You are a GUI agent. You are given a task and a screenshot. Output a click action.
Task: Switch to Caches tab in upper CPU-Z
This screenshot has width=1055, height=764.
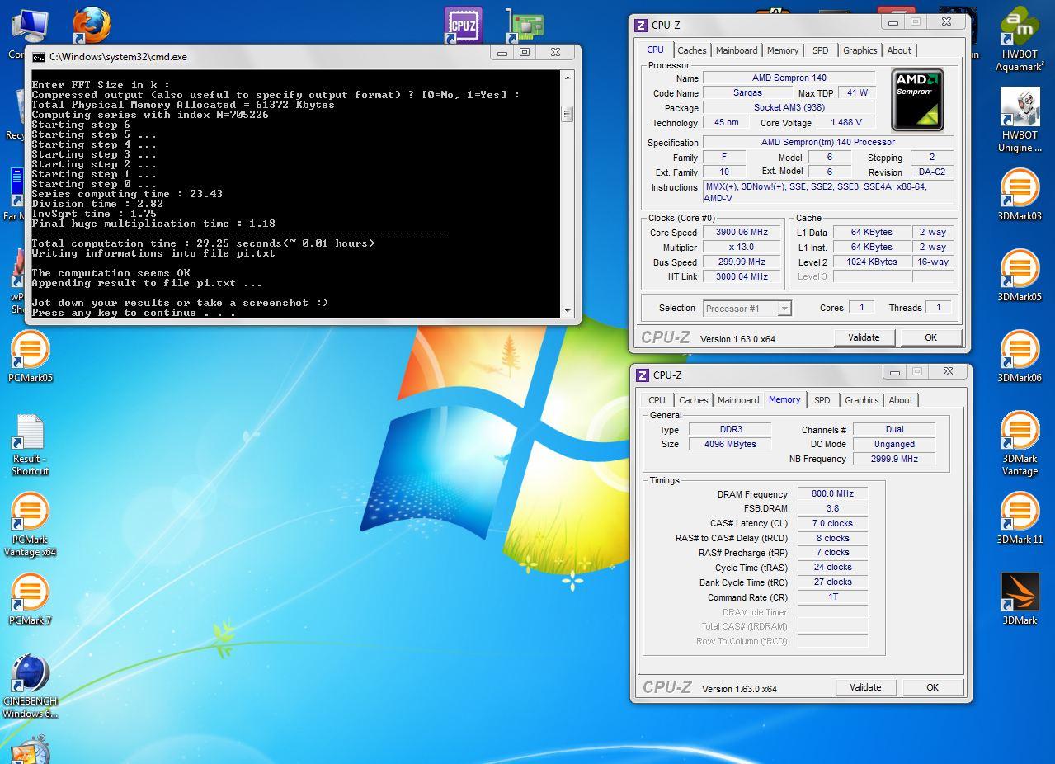click(x=691, y=50)
